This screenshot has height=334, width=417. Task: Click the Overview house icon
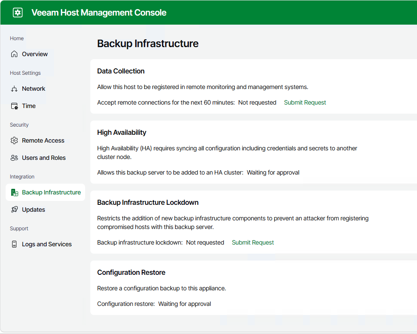pos(14,54)
